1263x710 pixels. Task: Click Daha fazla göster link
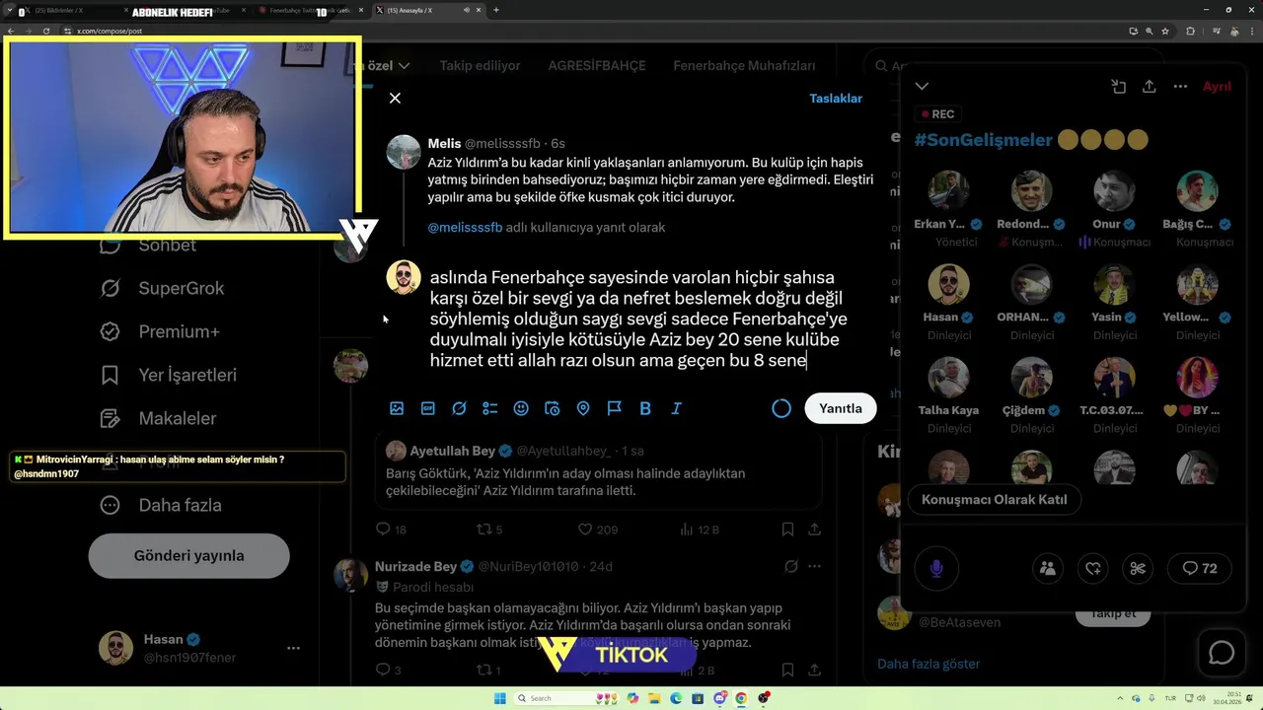[929, 664]
